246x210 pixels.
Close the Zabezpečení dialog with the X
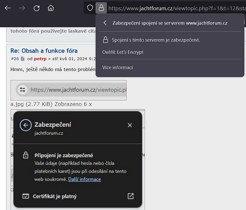click(x=130, y=125)
